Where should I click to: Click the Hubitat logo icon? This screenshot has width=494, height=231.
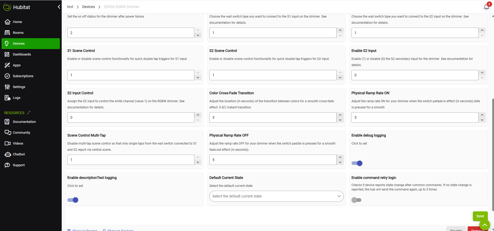[7, 7]
